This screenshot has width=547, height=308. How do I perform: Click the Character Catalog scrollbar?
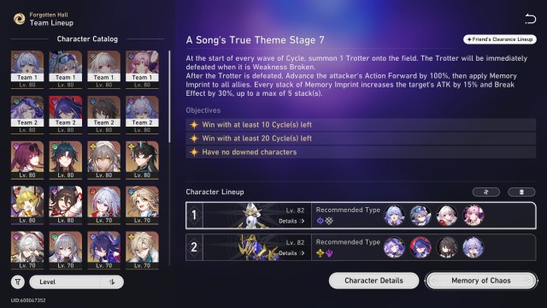[169, 97]
